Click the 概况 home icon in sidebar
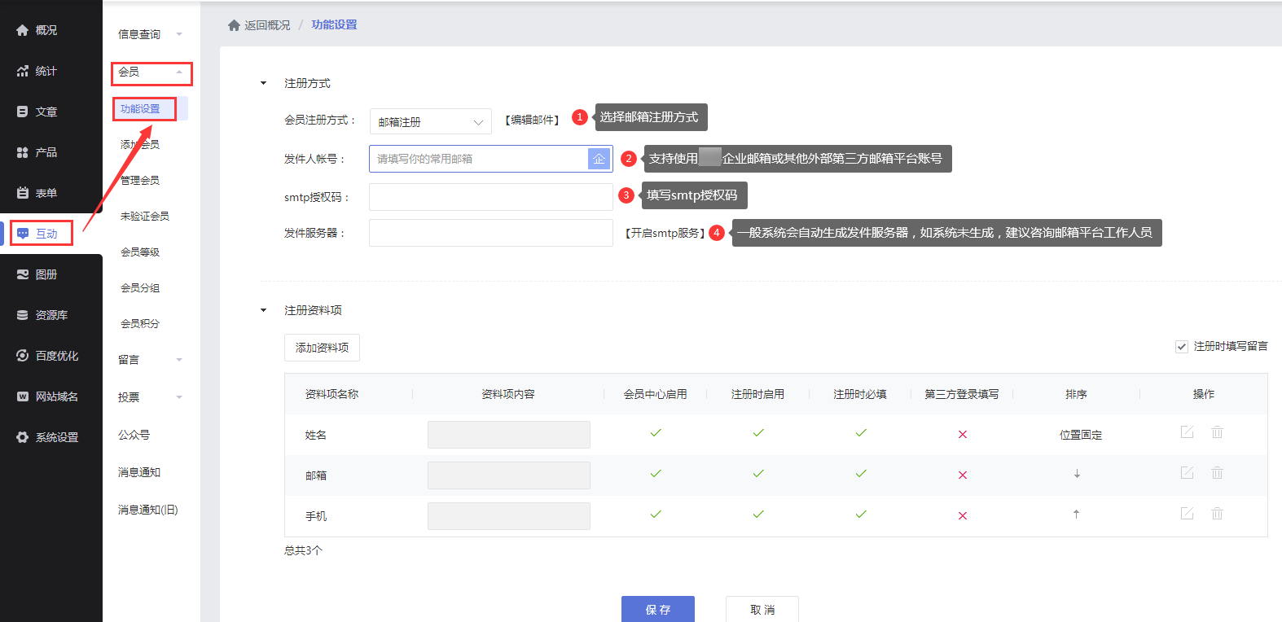Screen dimensions: 1282x622 coord(23,30)
